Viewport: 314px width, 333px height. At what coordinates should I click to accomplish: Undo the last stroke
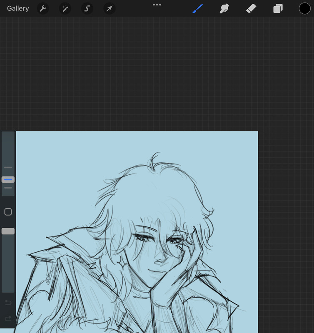8,302
